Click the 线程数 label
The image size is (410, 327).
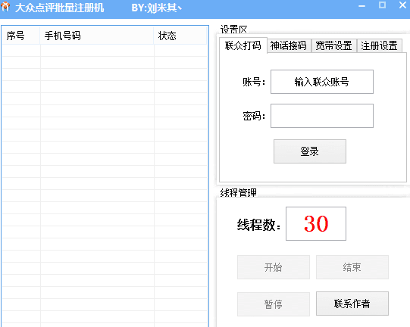coord(258,225)
